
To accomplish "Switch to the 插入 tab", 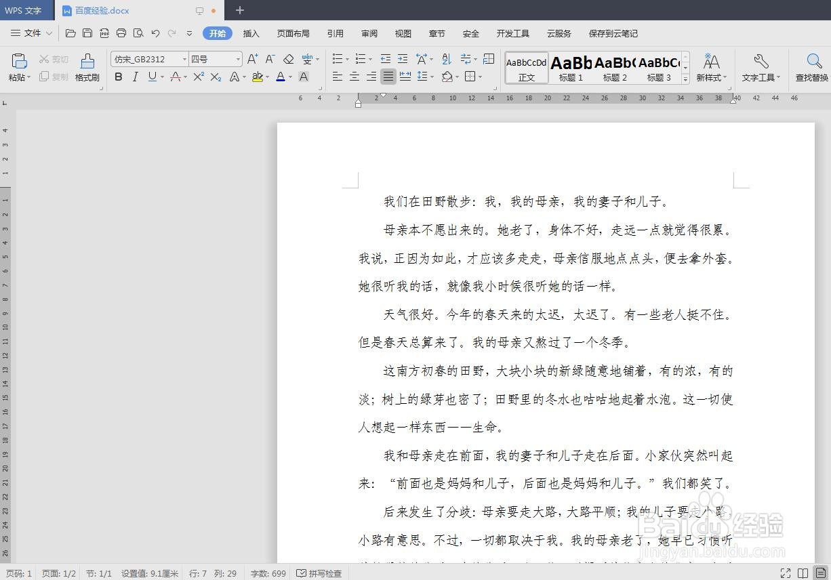I will click(x=251, y=33).
